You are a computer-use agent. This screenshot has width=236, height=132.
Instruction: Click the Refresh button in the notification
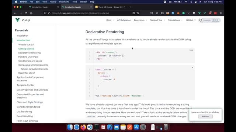[x=205, y=117]
